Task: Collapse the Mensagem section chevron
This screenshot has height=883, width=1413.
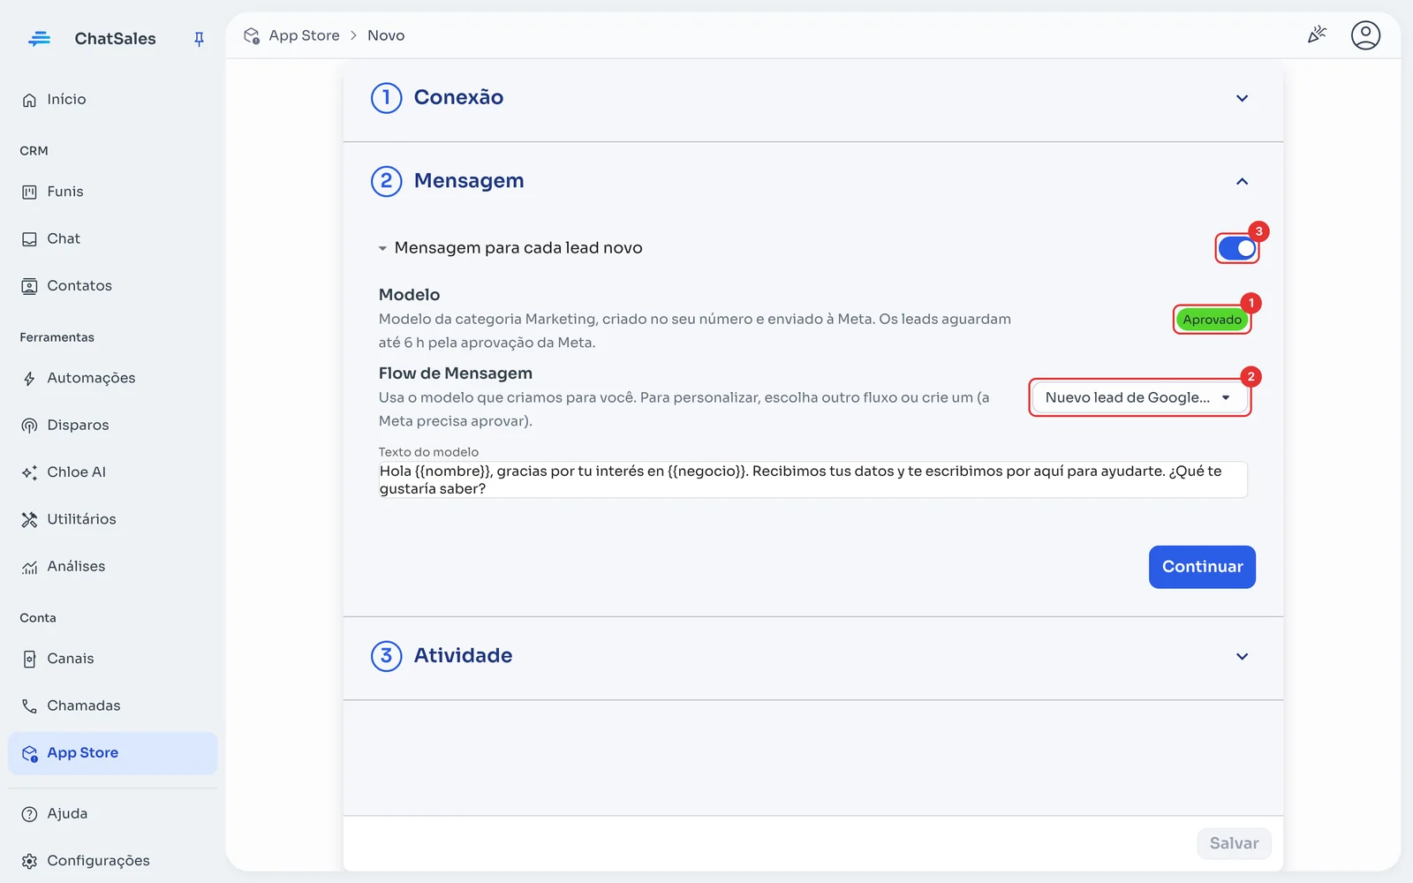Action: point(1242,181)
